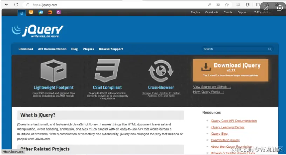Open Support in top bar

tap(243, 12)
